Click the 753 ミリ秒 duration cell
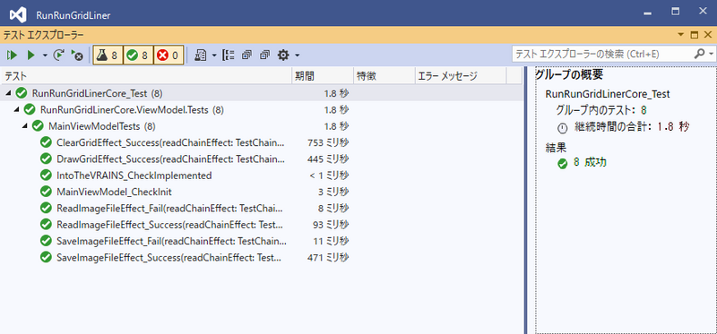Screen dimensions: 717x334 pos(328,142)
